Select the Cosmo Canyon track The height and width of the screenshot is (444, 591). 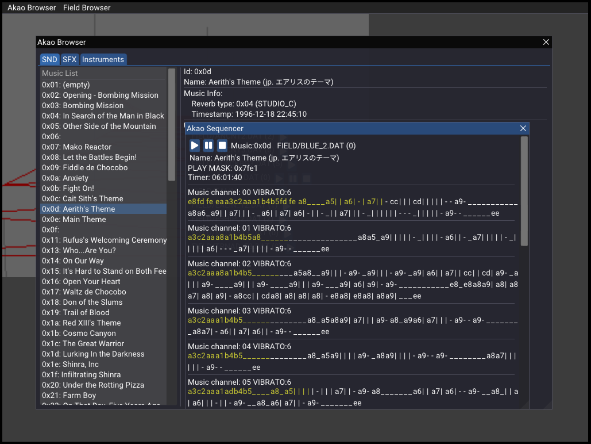pyautogui.click(x=79, y=333)
